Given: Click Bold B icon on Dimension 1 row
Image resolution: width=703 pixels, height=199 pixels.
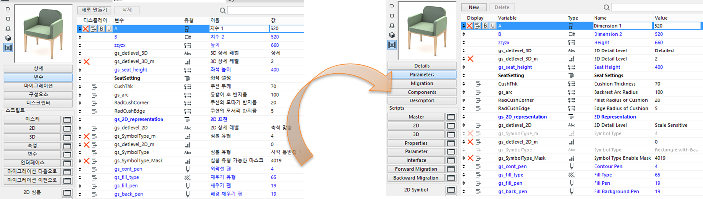Looking at the screenshot, I should tap(486, 25).
